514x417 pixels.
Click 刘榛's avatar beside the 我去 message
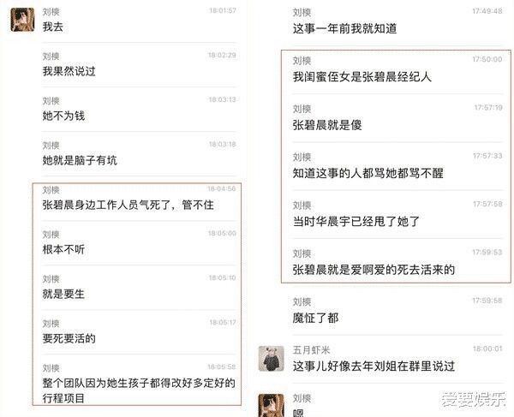pyautogui.click(x=22, y=20)
